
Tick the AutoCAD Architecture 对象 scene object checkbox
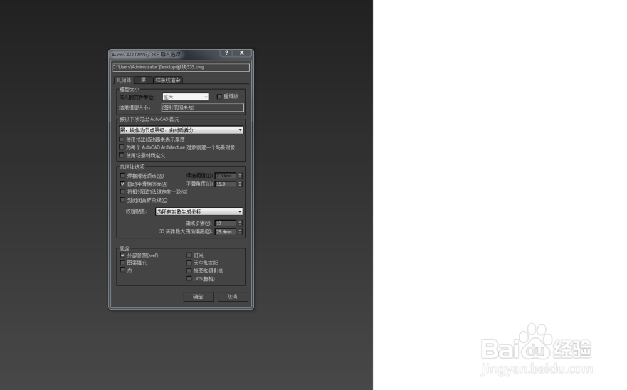click(122, 147)
